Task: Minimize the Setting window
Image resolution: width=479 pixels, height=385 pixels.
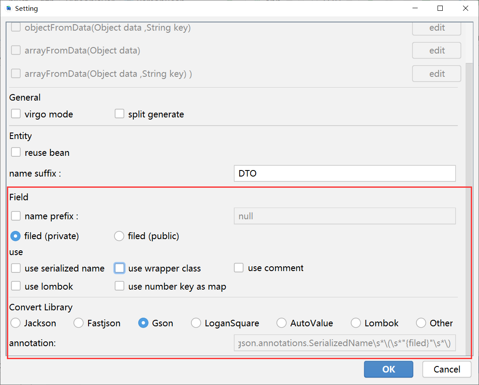Action: pyautogui.click(x=415, y=8)
